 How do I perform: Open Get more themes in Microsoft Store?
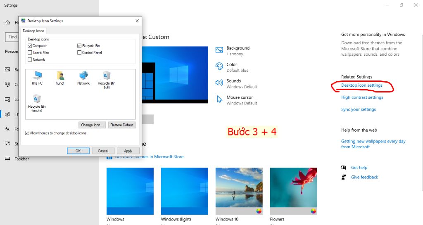coord(149,157)
